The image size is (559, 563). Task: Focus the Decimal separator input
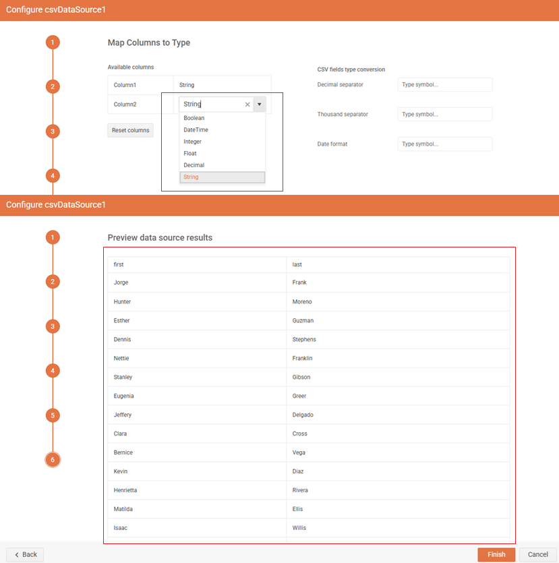tap(445, 85)
